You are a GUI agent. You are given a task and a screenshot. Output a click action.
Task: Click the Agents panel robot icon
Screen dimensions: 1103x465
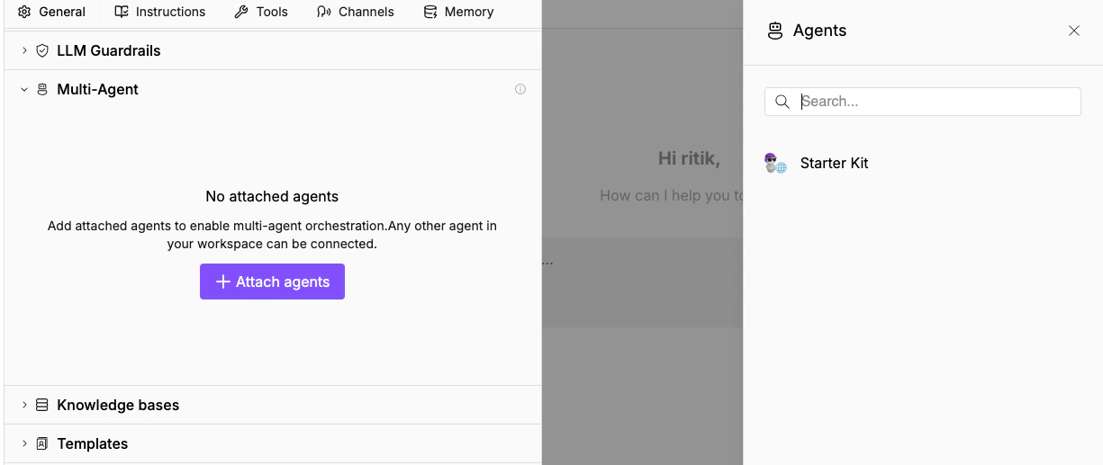(x=775, y=31)
